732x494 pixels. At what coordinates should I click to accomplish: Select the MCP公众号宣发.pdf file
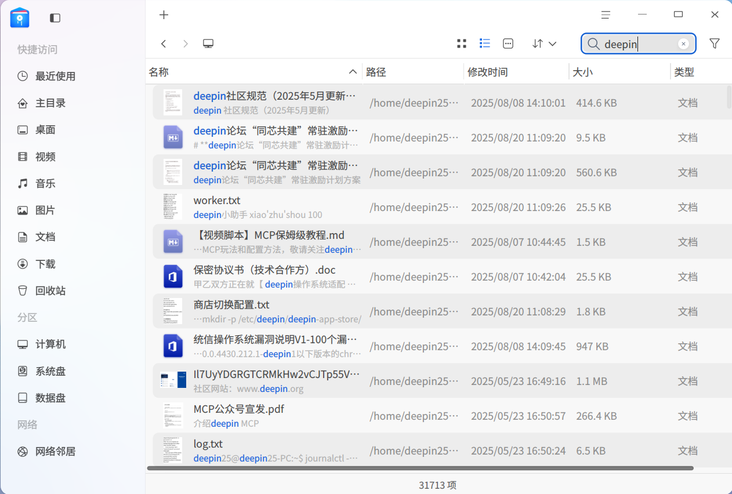click(238, 409)
